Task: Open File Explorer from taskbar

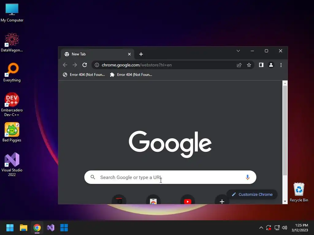Action: (23, 228)
